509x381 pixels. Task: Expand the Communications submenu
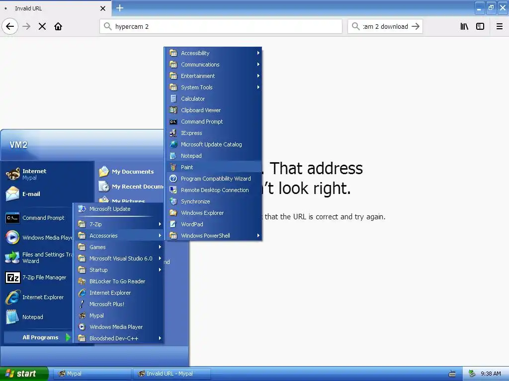[213, 64]
